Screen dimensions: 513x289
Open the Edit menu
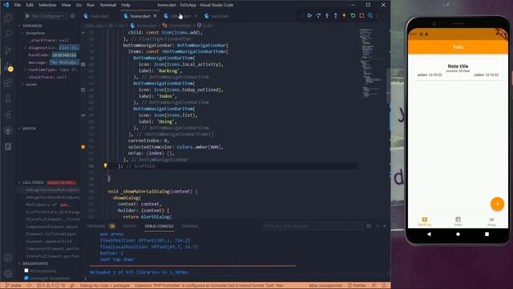tap(30, 5)
